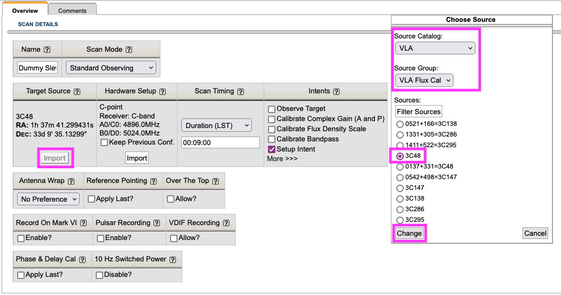Open help icon for Hardware Setup
Screen dimensions: 561x295
point(163,91)
